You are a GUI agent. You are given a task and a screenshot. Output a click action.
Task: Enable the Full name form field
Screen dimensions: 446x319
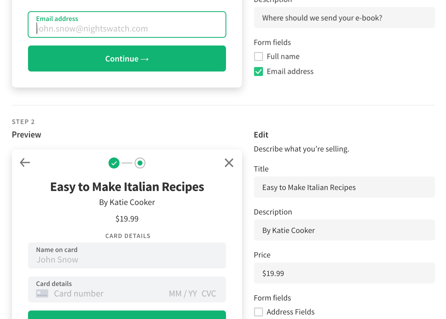coord(258,56)
